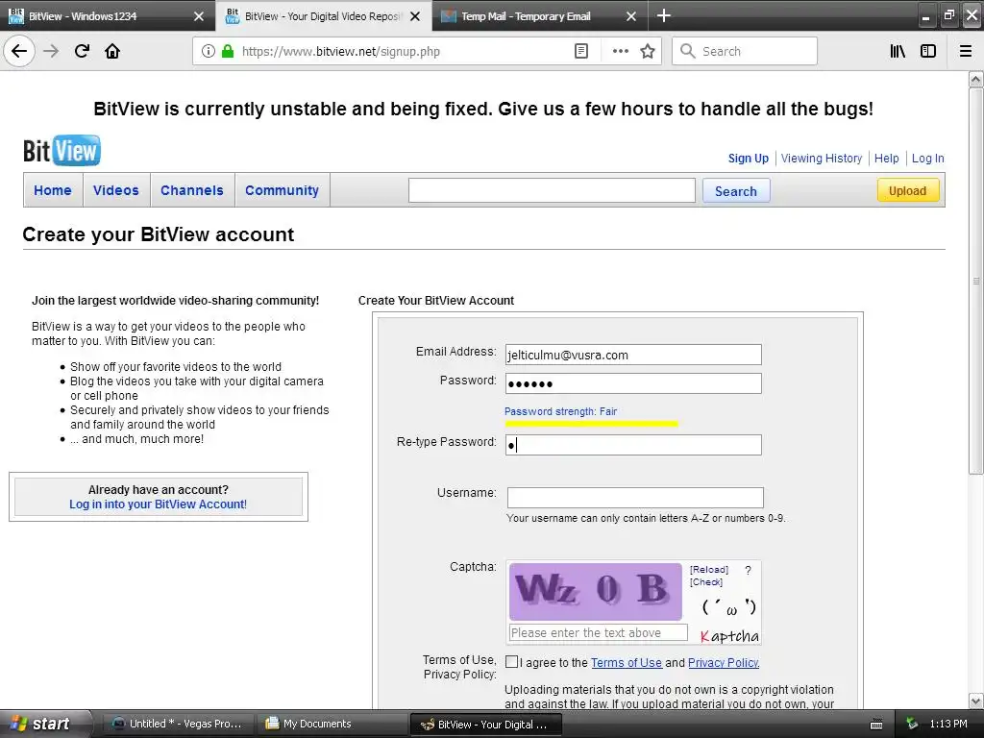984x738 pixels.
Task: Focus the Firefox Search box
Action: [x=745, y=52]
